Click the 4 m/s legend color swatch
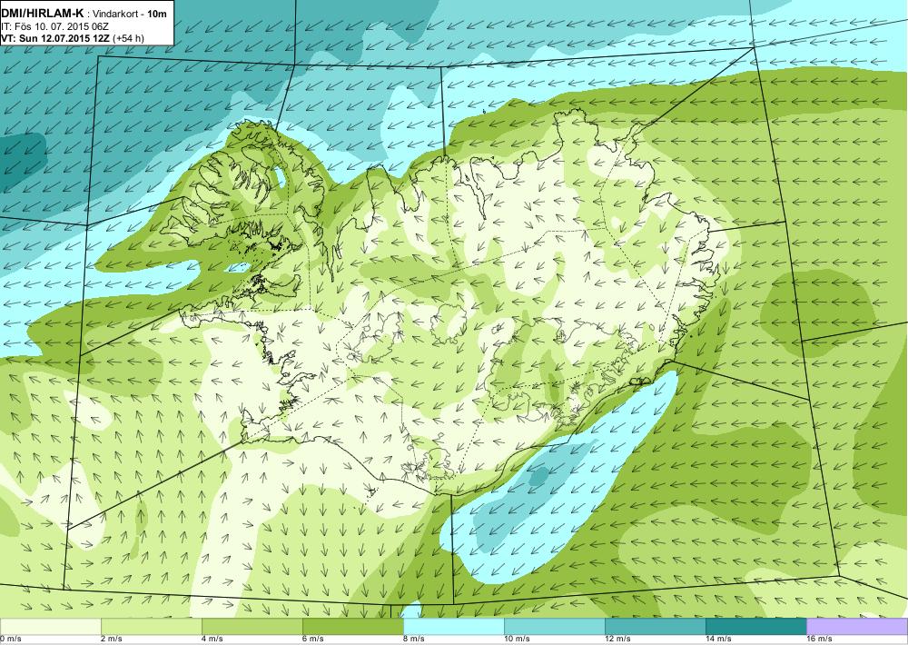 252,626
